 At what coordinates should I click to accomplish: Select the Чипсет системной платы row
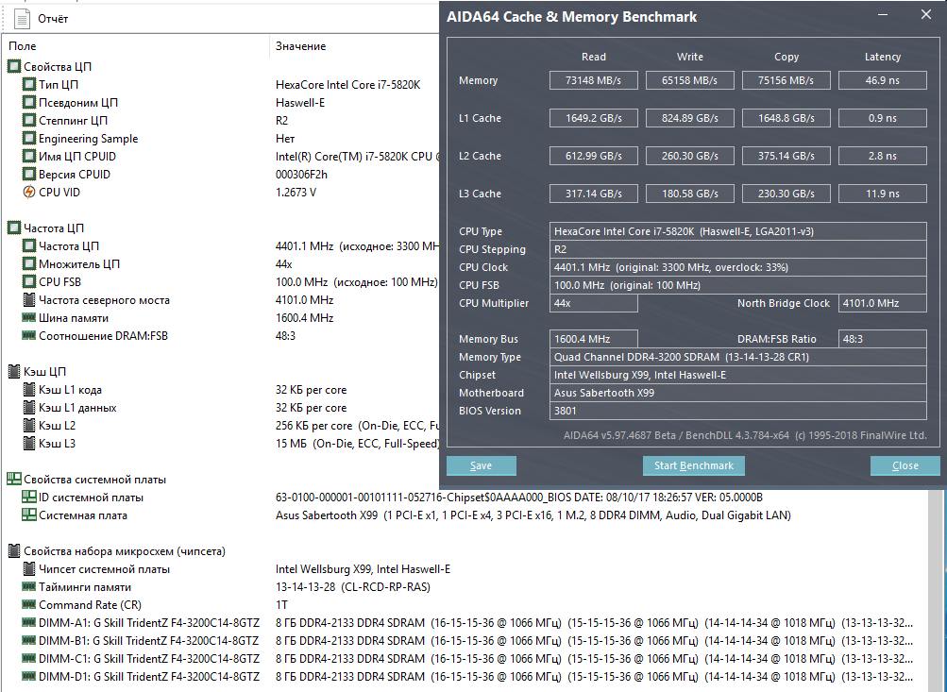click(465, 569)
